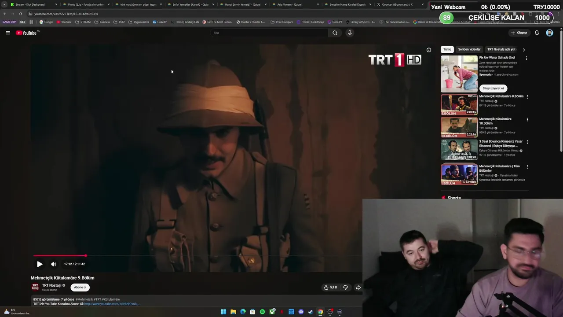The image size is (563, 317).
Task: Open the Xbox app from the taskbar
Action: click(272, 312)
